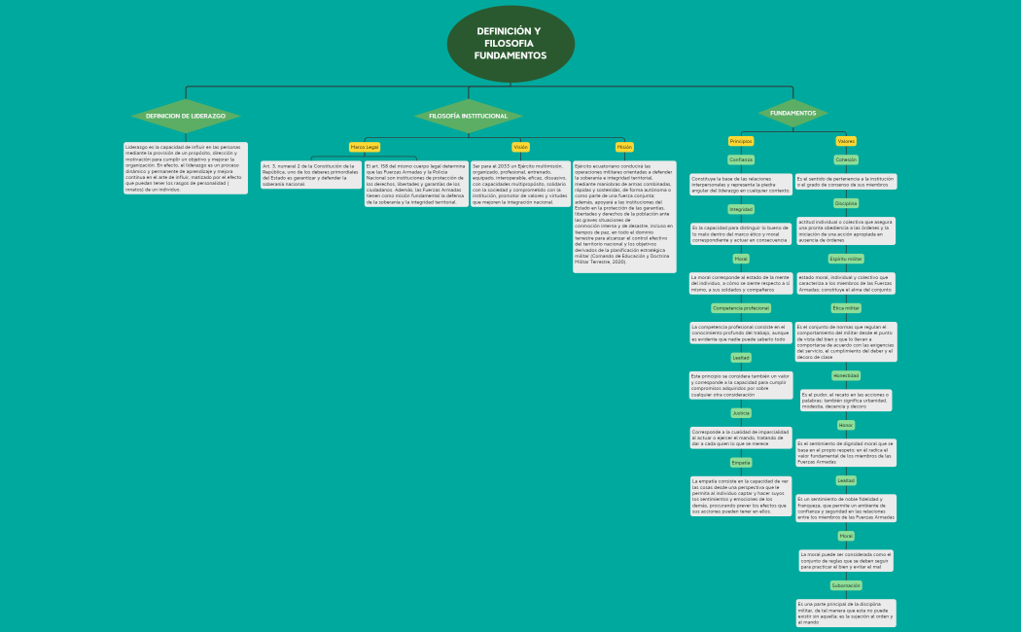Select the green Cohesión node
Screen dimensions: 1021x632
(x=846, y=159)
